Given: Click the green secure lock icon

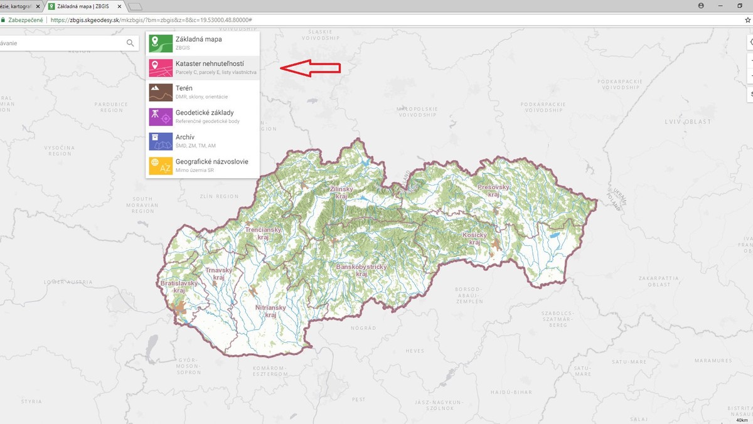Looking at the screenshot, I should (3, 20).
